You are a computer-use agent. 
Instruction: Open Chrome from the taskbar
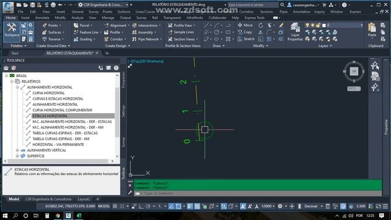coord(57,216)
